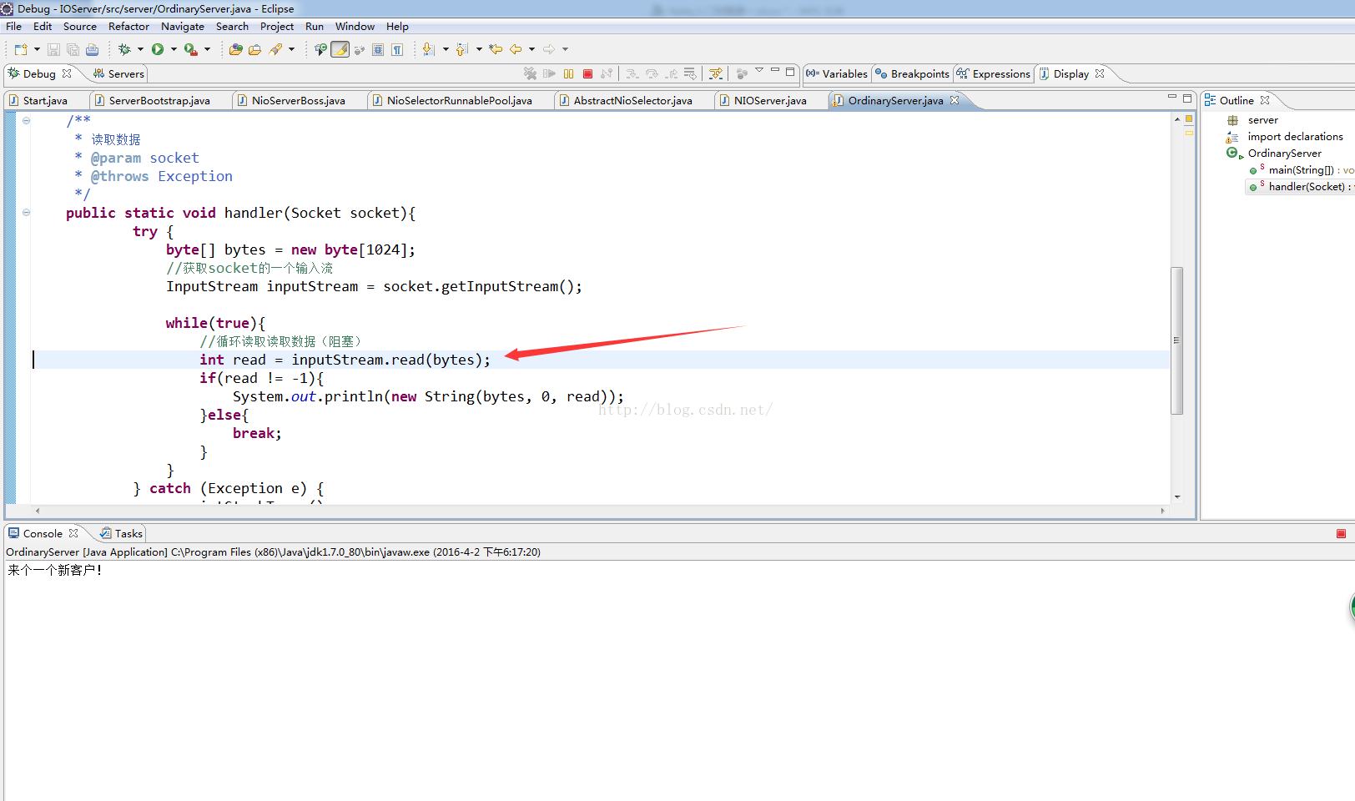Terminate the console with red square icon
Viewport: 1355px width, 801px height.
(x=1341, y=534)
